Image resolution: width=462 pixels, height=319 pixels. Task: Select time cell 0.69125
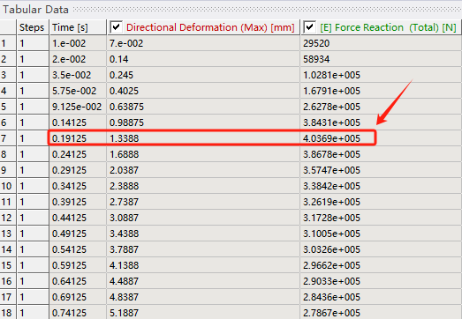pyautogui.click(x=78, y=298)
